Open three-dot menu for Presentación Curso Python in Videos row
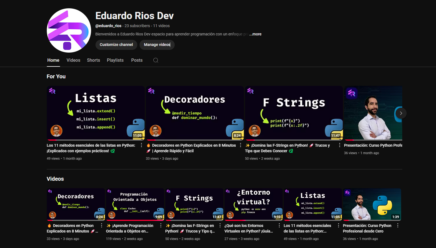 coord(398,226)
